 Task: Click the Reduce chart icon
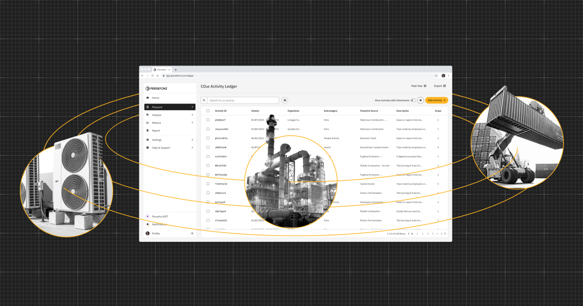[147, 123]
